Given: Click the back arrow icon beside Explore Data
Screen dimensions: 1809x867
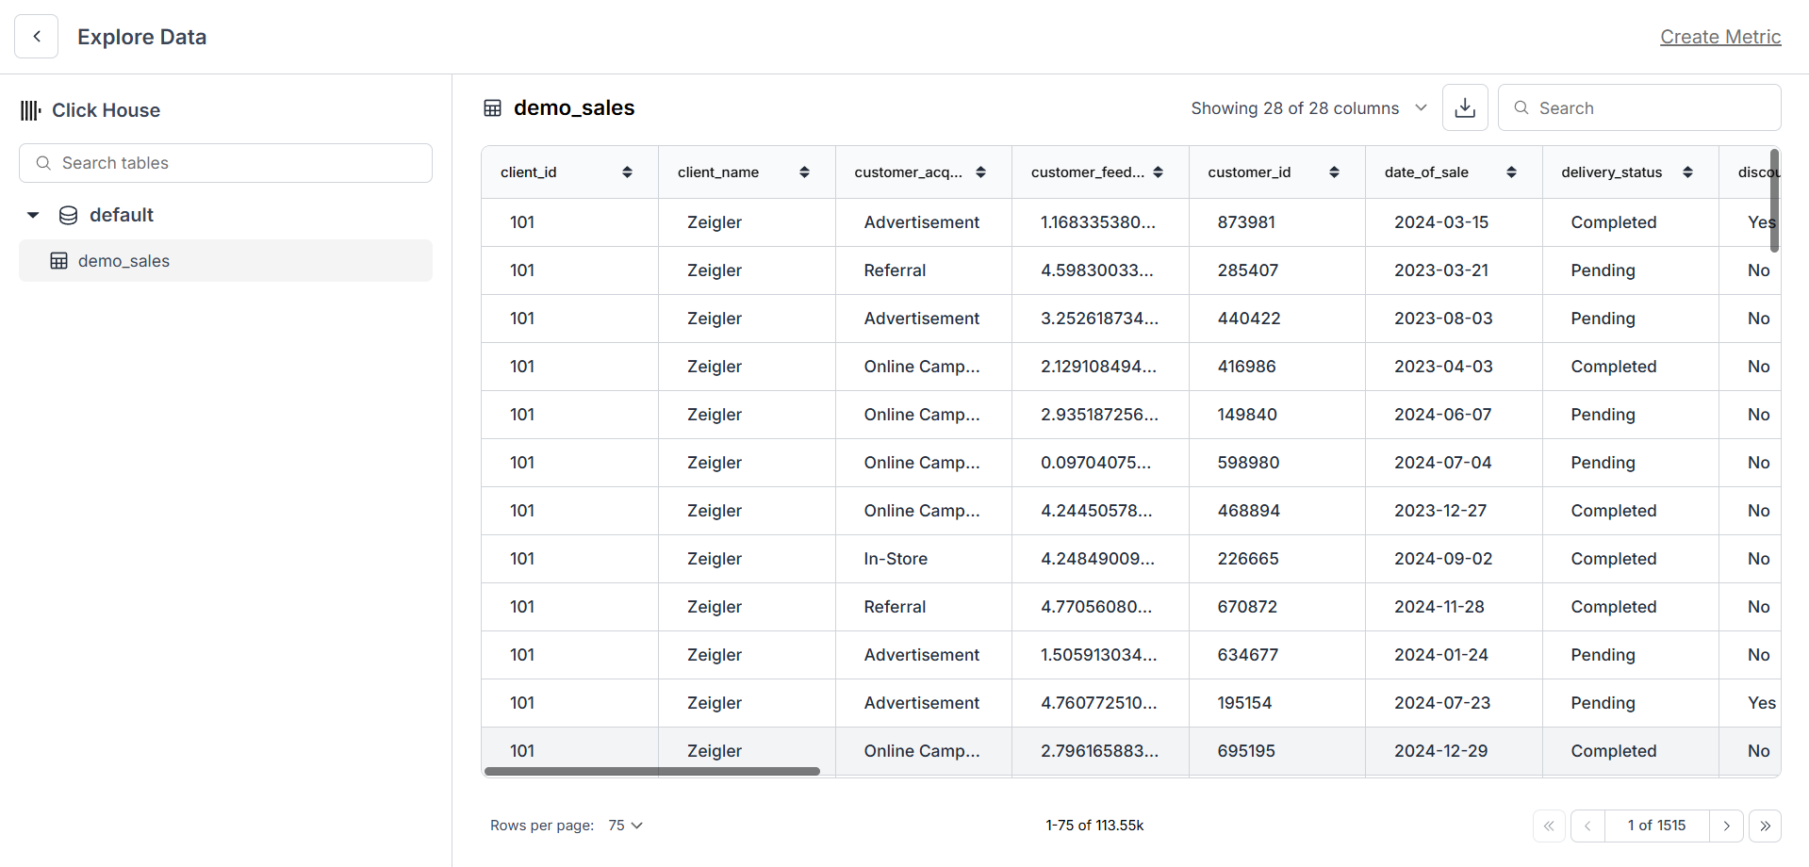Looking at the screenshot, I should (x=36, y=36).
